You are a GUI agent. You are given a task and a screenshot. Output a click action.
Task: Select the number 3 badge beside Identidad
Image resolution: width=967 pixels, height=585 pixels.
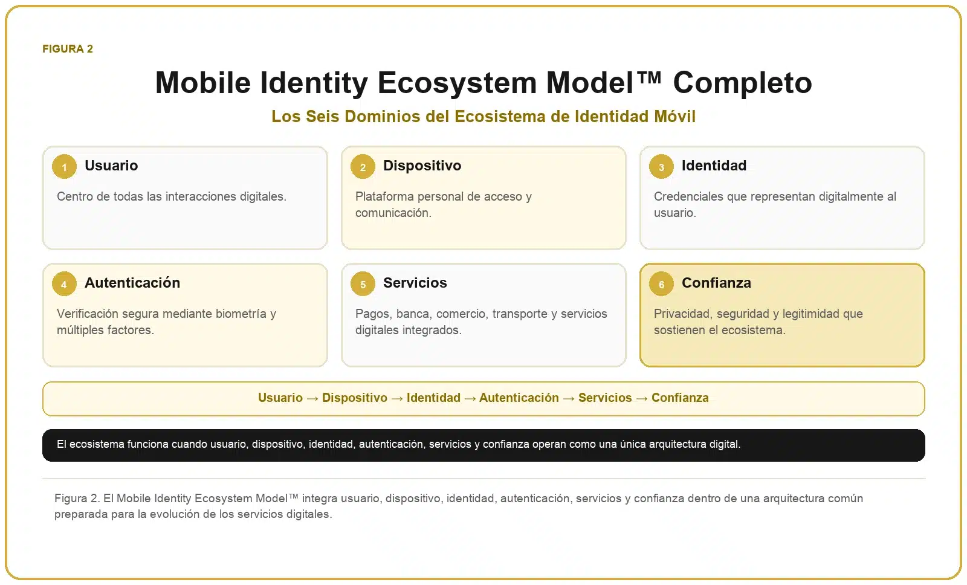tap(661, 167)
